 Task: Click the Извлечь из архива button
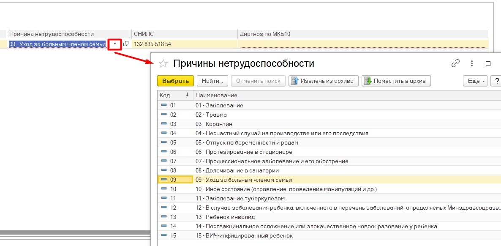tap(324, 81)
